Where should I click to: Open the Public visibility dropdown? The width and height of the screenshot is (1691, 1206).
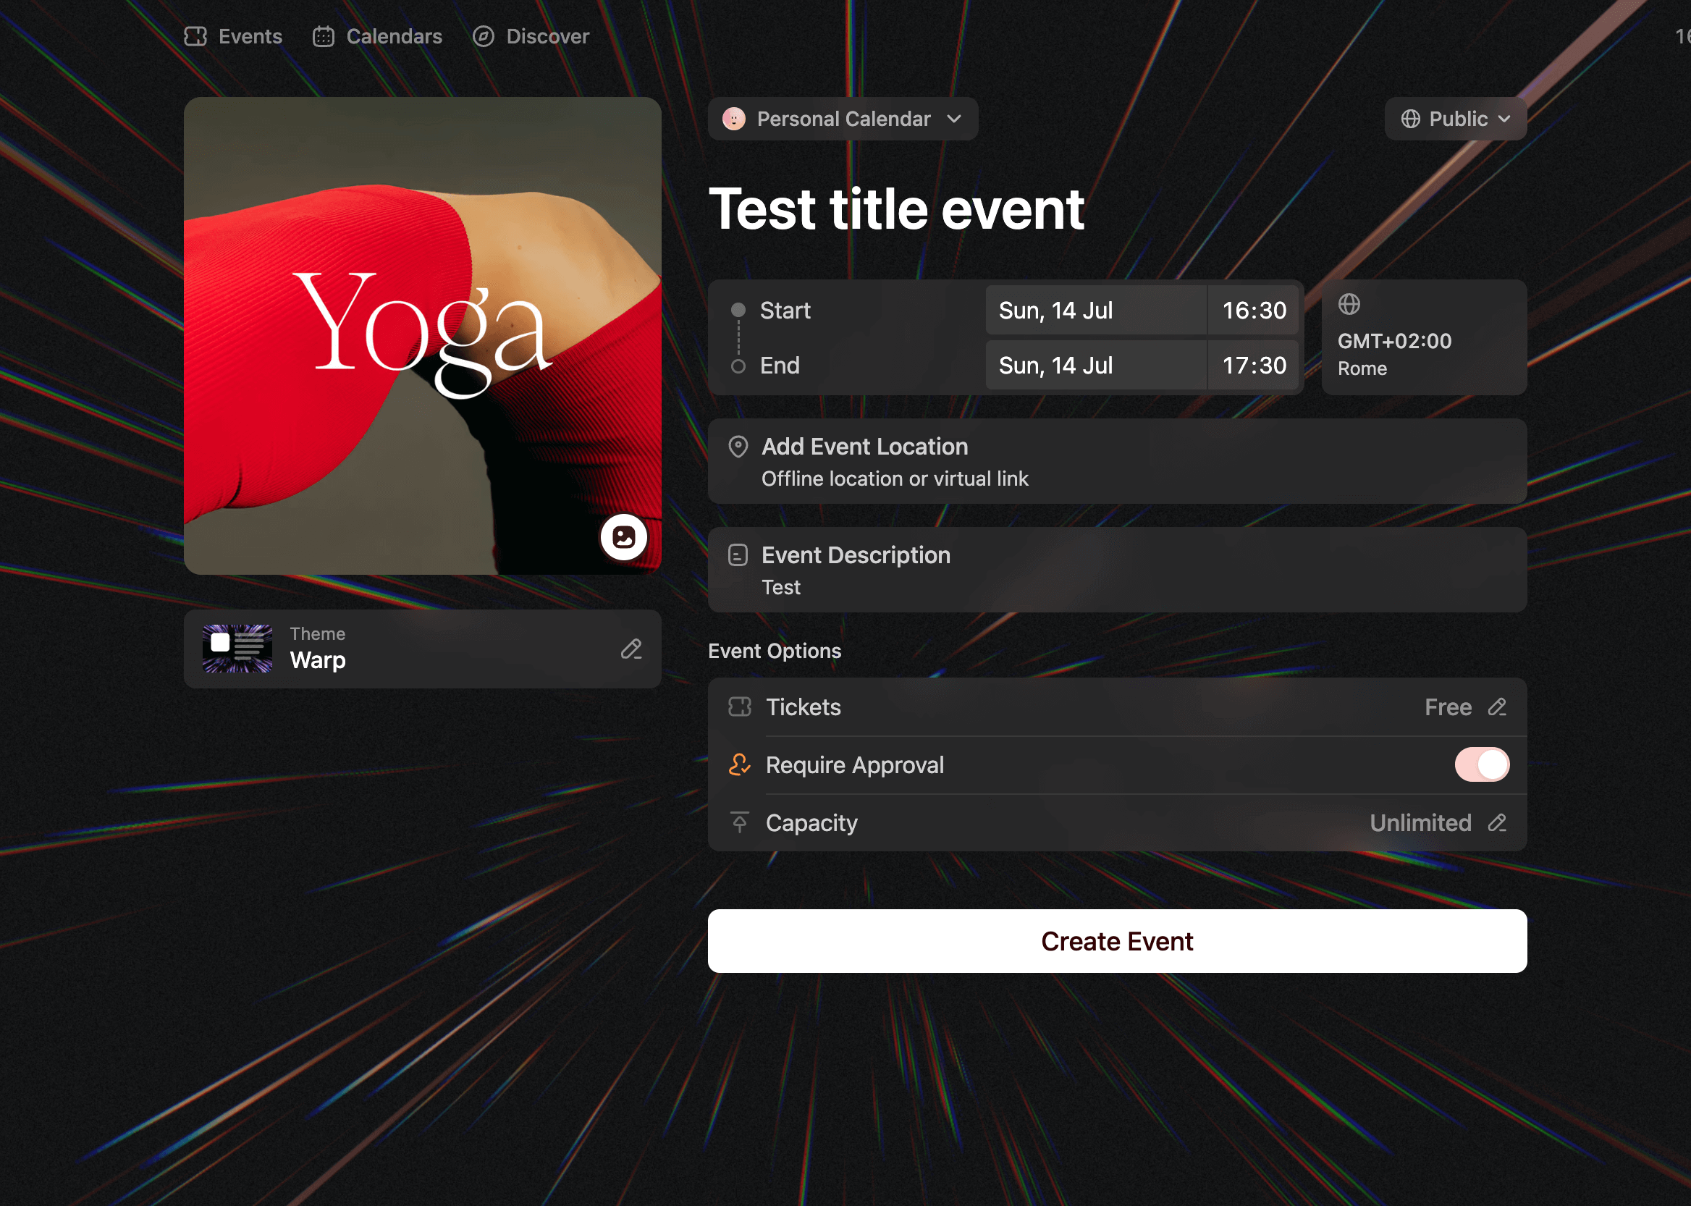coord(1455,119)
